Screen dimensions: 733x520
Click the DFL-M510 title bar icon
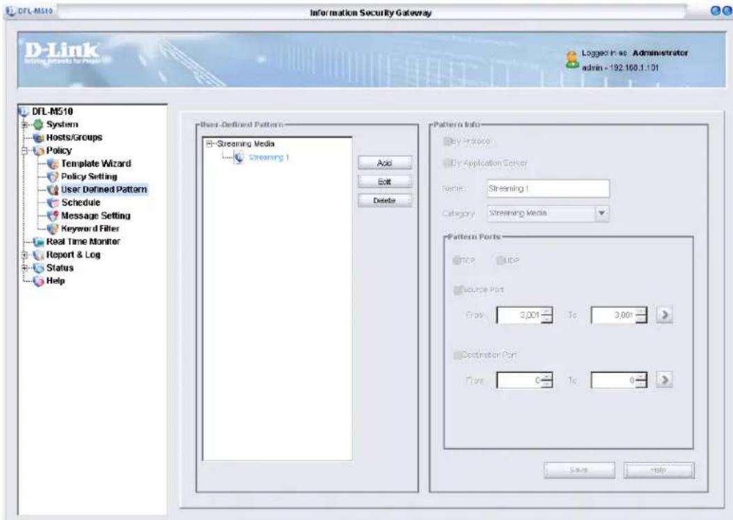pyautogui.click(x=10, y=11)
